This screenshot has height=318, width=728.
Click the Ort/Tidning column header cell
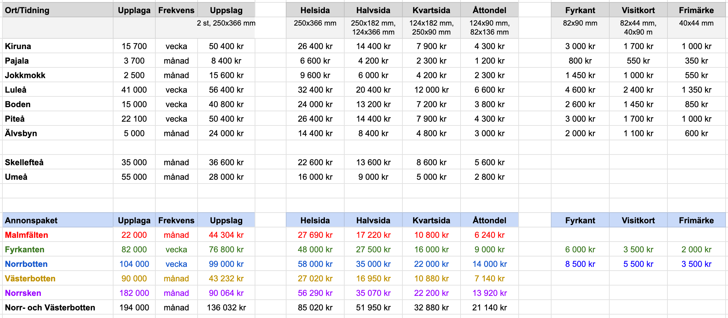(x=27, y=10)
